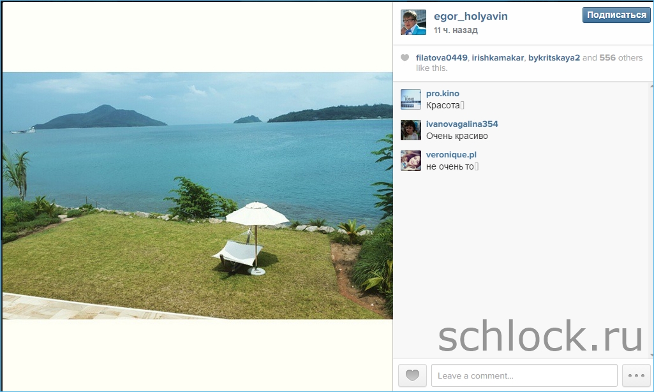Open pro.kino username link
Screen dimensions: 654x392
point(443,93)
